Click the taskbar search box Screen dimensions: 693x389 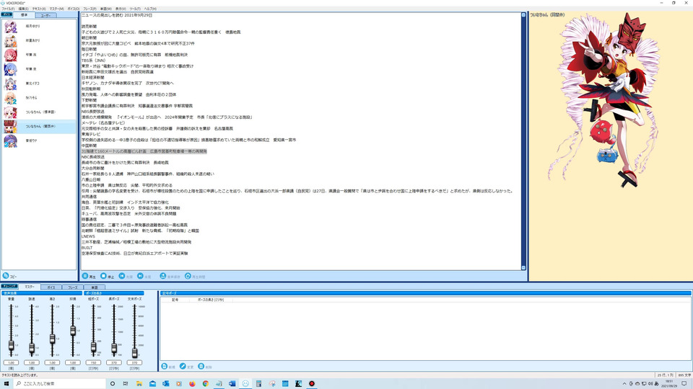coord(59,384)
